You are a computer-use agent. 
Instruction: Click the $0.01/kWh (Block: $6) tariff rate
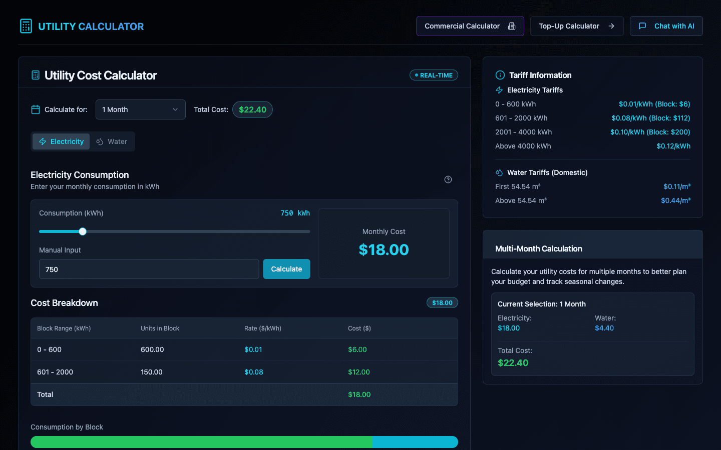tap(654, 104)
